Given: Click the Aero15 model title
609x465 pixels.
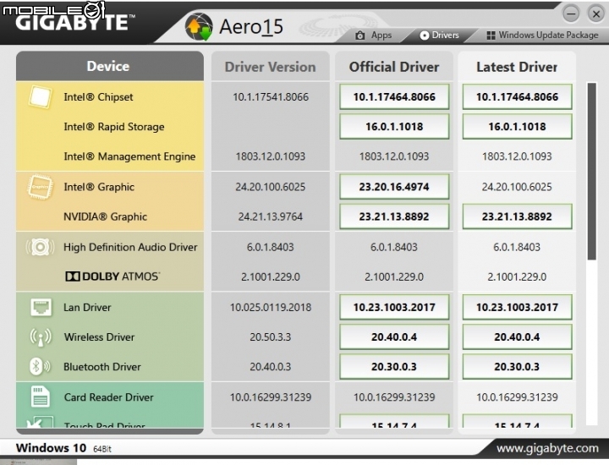Looking at the screenshot, I should click(x=251, y=27).
